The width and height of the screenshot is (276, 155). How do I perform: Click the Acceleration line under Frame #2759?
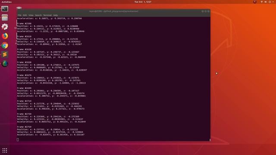click(x=51, y=135)
